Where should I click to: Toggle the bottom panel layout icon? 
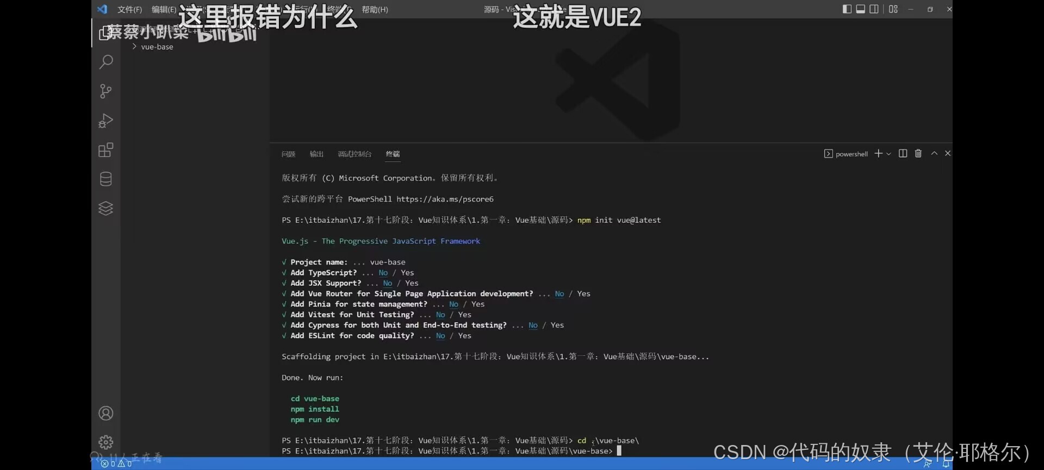coord(861,9)
